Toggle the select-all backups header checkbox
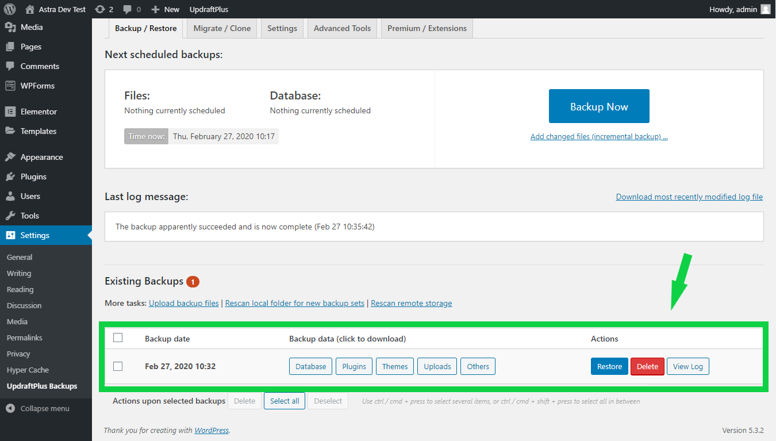Image resolution: width=776 pixels, height=441 pixels. tap(118, 338)
